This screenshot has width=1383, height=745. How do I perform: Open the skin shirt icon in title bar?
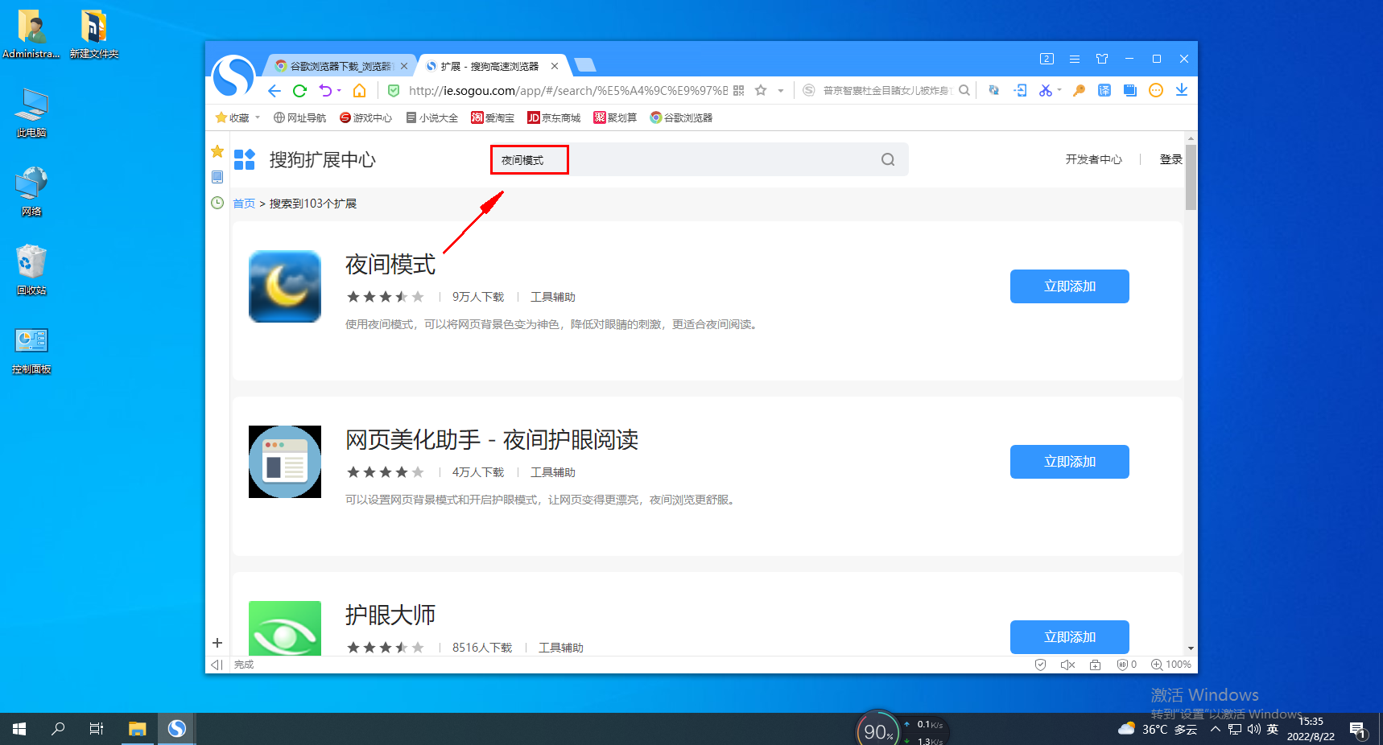click(x=1102, y=59)
